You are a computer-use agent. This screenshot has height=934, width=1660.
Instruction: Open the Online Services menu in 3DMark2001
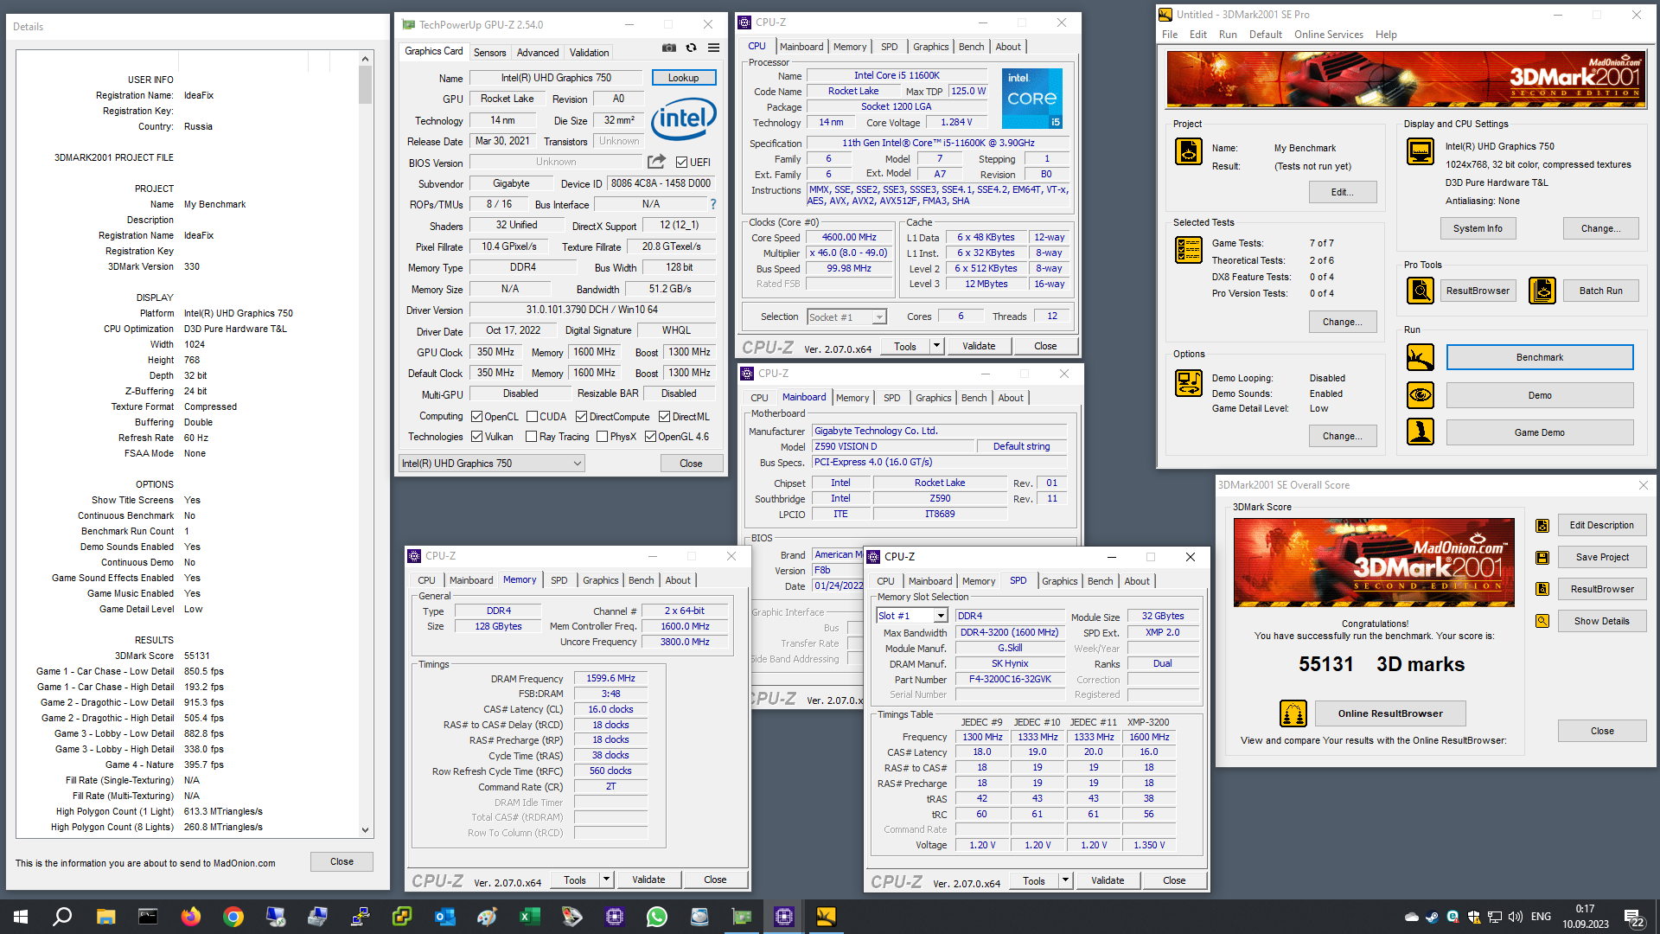[1328, 35]
